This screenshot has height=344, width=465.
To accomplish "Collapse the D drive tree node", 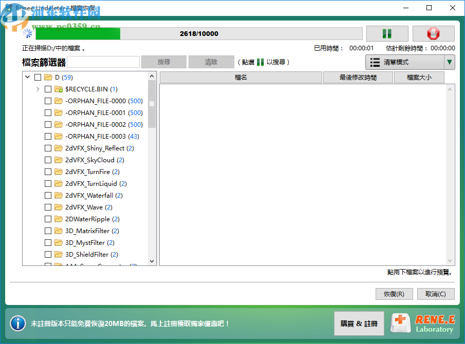I will 28,77.
